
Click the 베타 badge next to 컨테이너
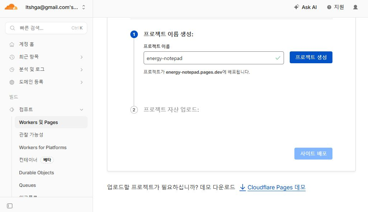(x=47, y=160)
